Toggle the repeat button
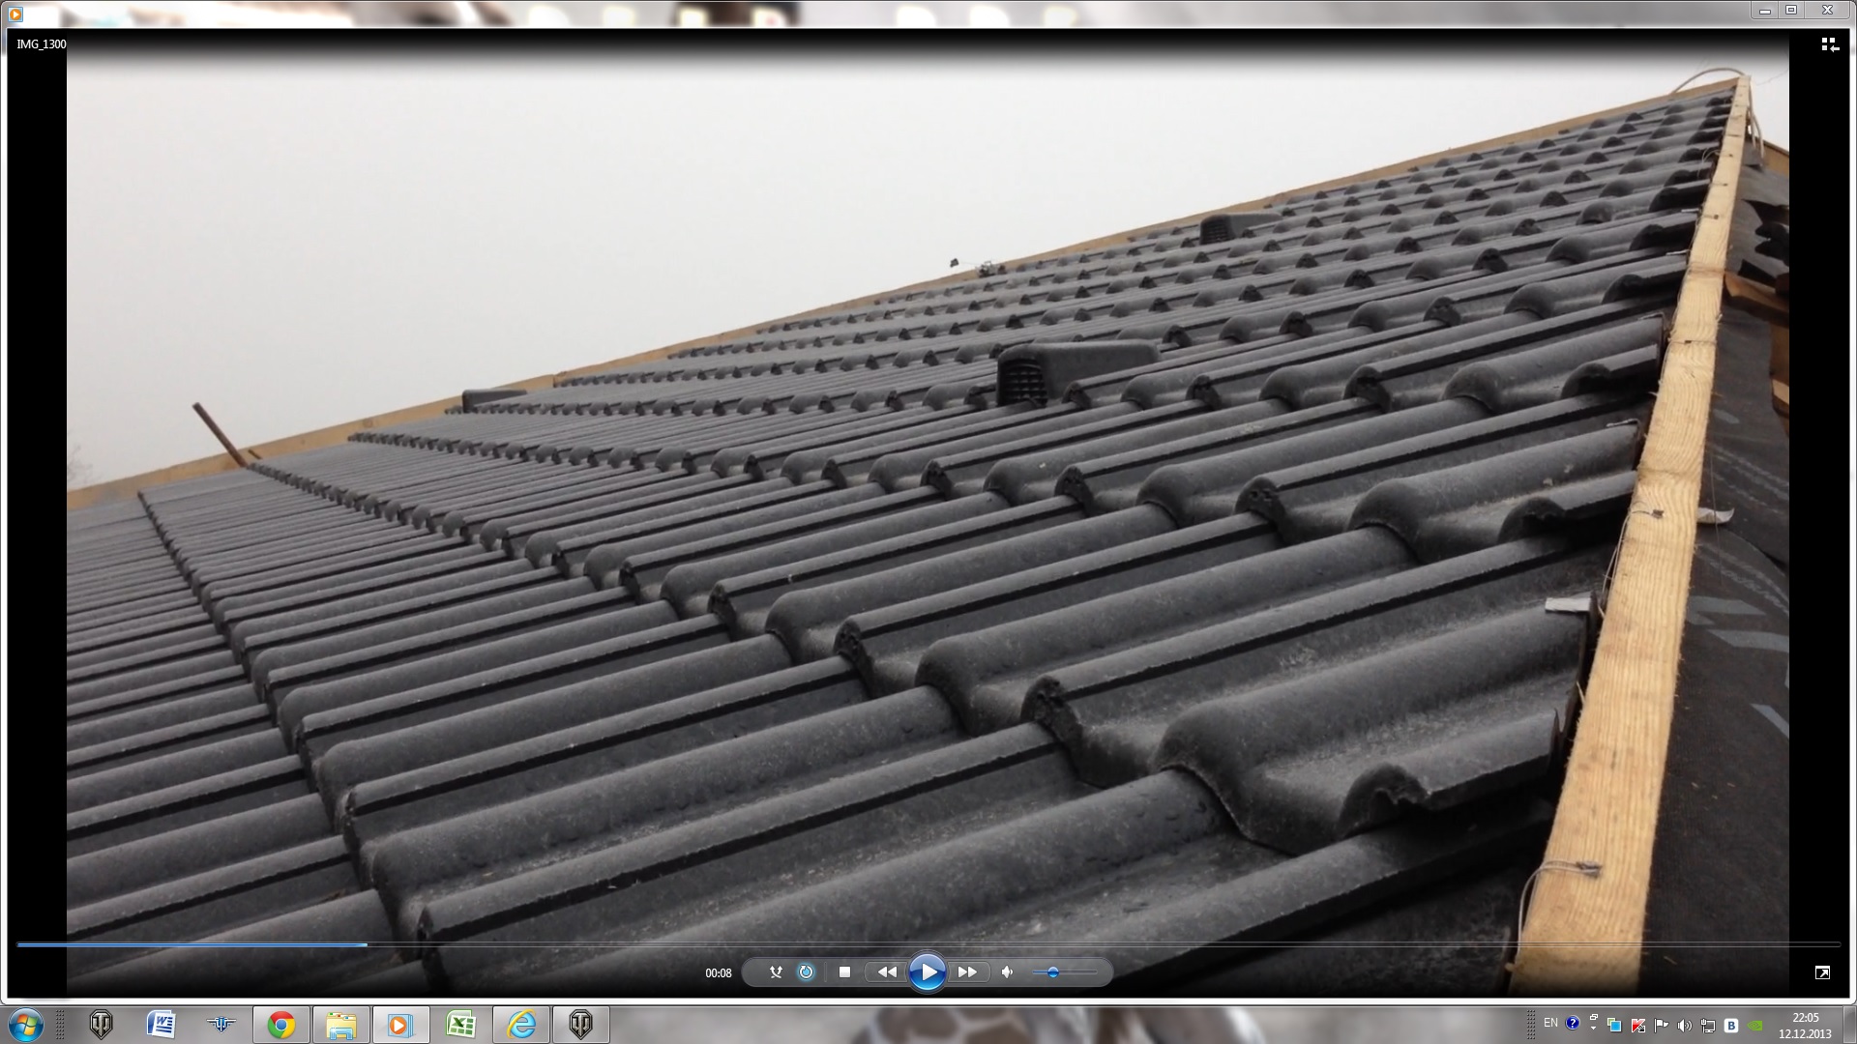 [x=807, y=972]
